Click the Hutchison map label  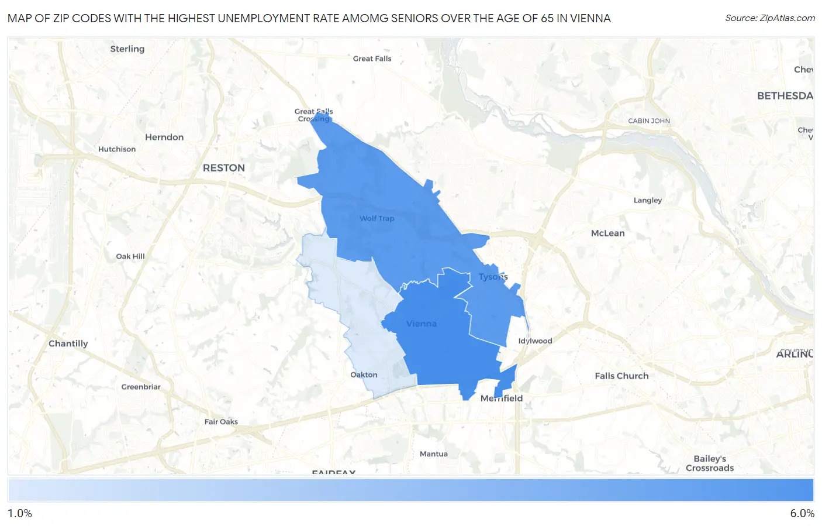tap(117, 149)
